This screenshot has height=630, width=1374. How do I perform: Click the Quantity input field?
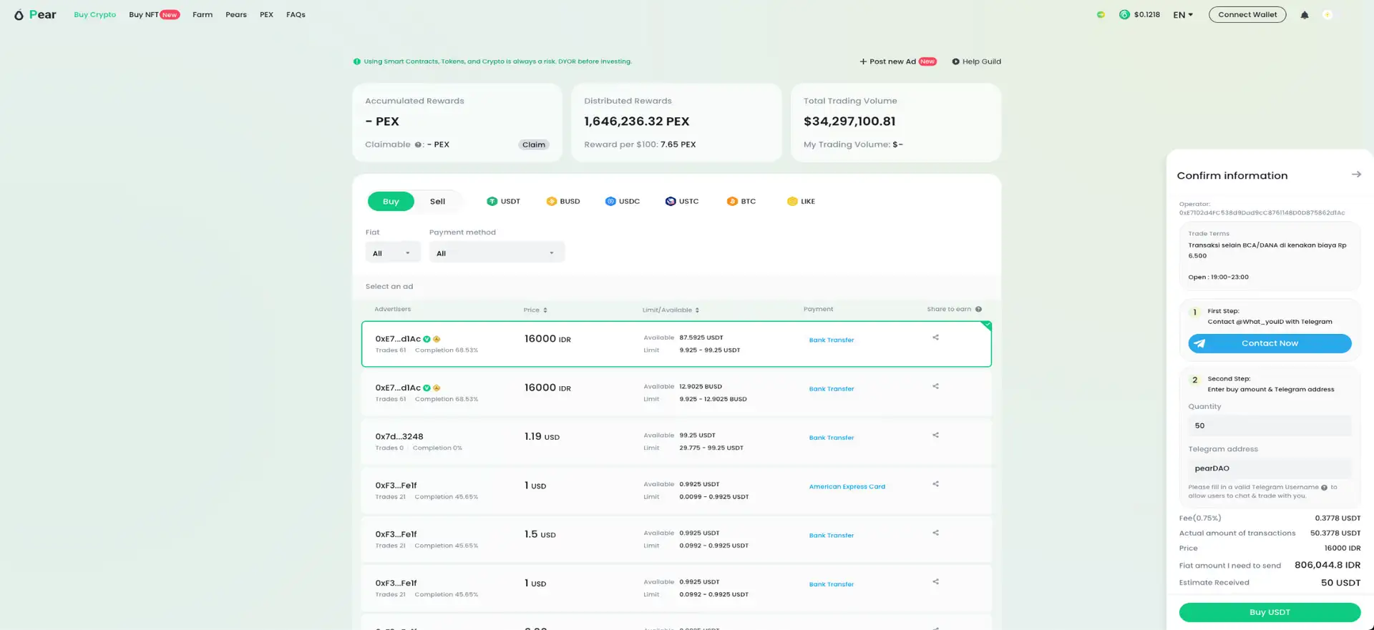tap(1269, 426)
